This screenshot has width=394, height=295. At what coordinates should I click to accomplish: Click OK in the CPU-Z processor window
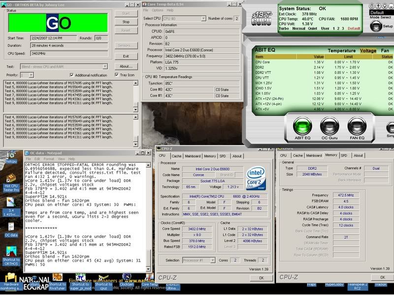click(x=262, y=278)
